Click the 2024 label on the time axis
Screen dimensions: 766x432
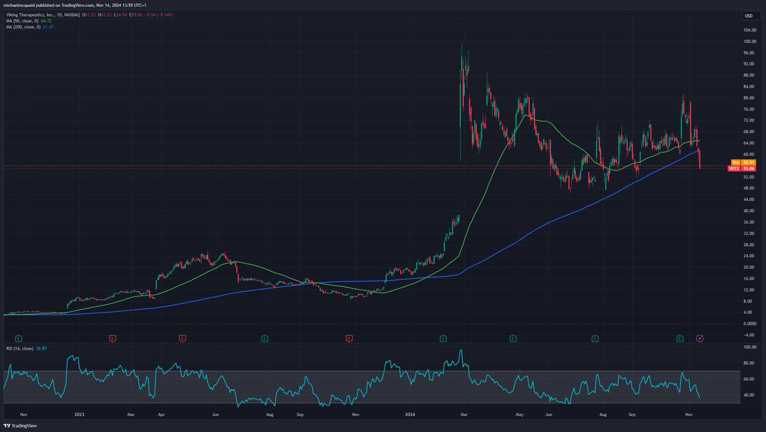pyautogui.click(x=410, y=414)
